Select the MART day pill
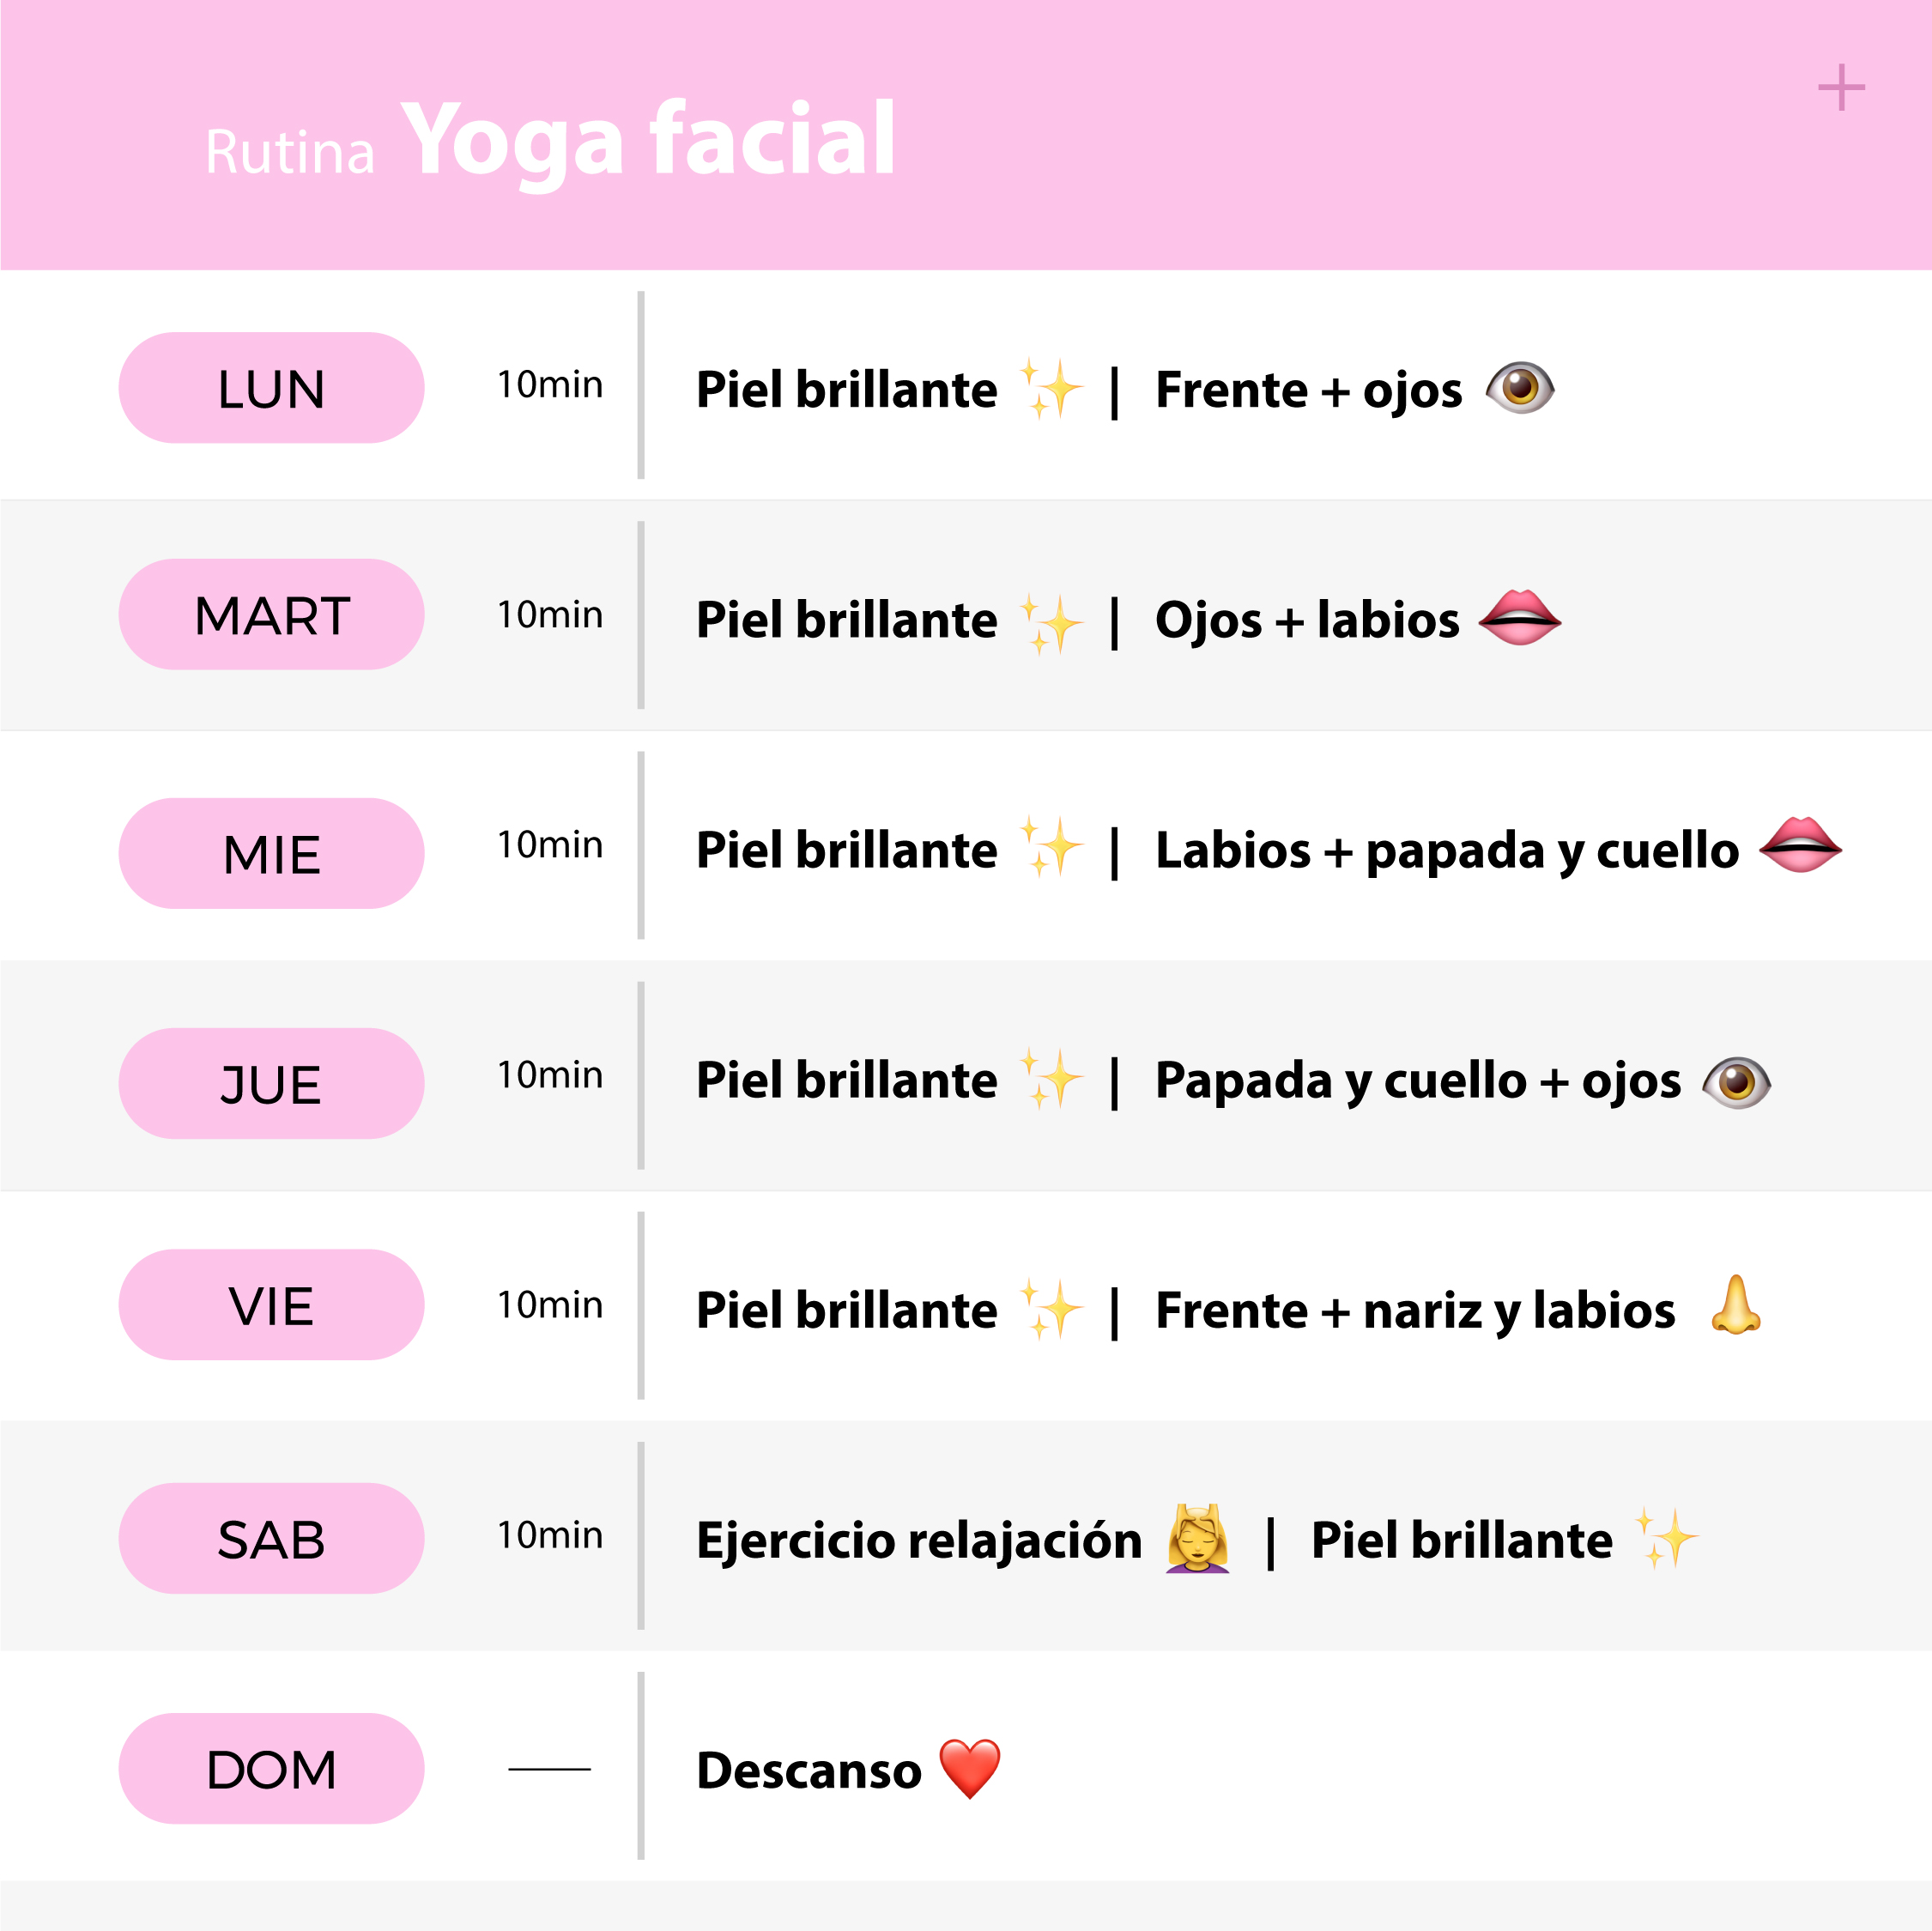The image size is (1932, 1931). pyautogui.click(x=271, y=614)
